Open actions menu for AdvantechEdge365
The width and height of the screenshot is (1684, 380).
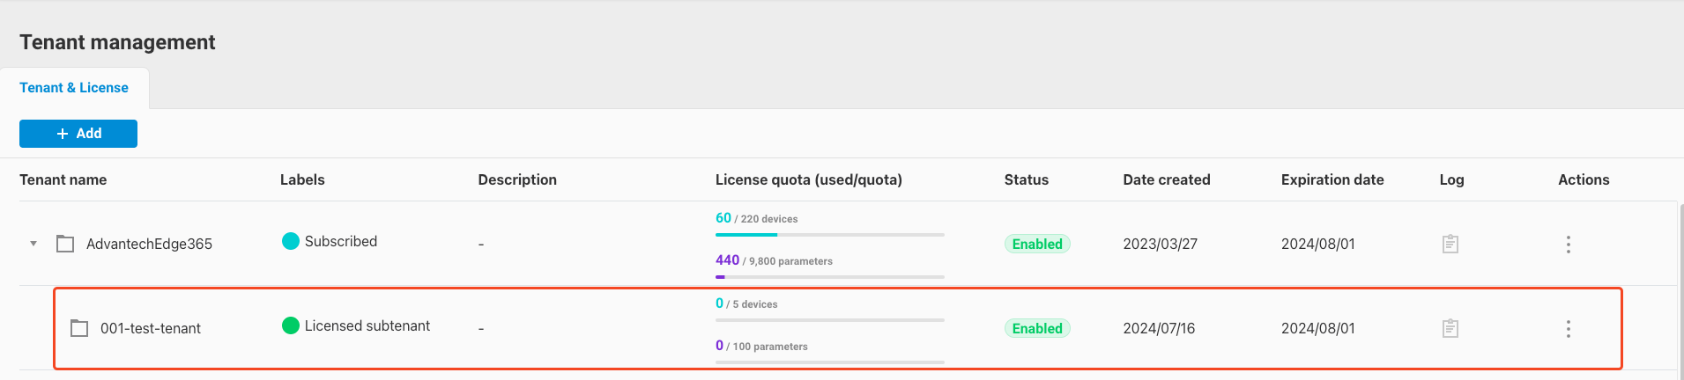coord(1568,244)
